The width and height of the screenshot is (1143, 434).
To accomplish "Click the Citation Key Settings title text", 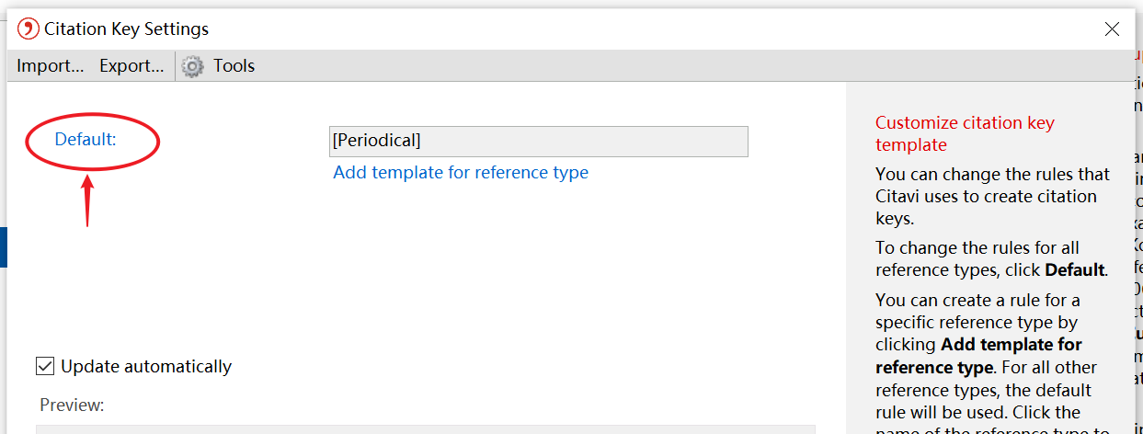I will click(x=127, y=29).
